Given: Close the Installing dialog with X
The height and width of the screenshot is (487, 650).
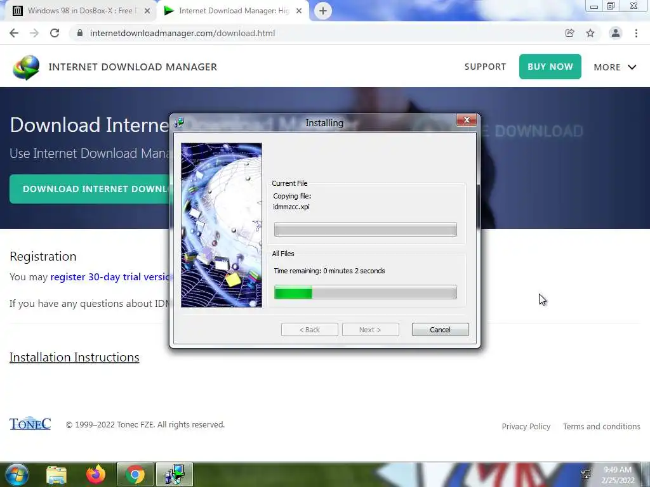Looking at the screenshot, I should pos(467,120).
